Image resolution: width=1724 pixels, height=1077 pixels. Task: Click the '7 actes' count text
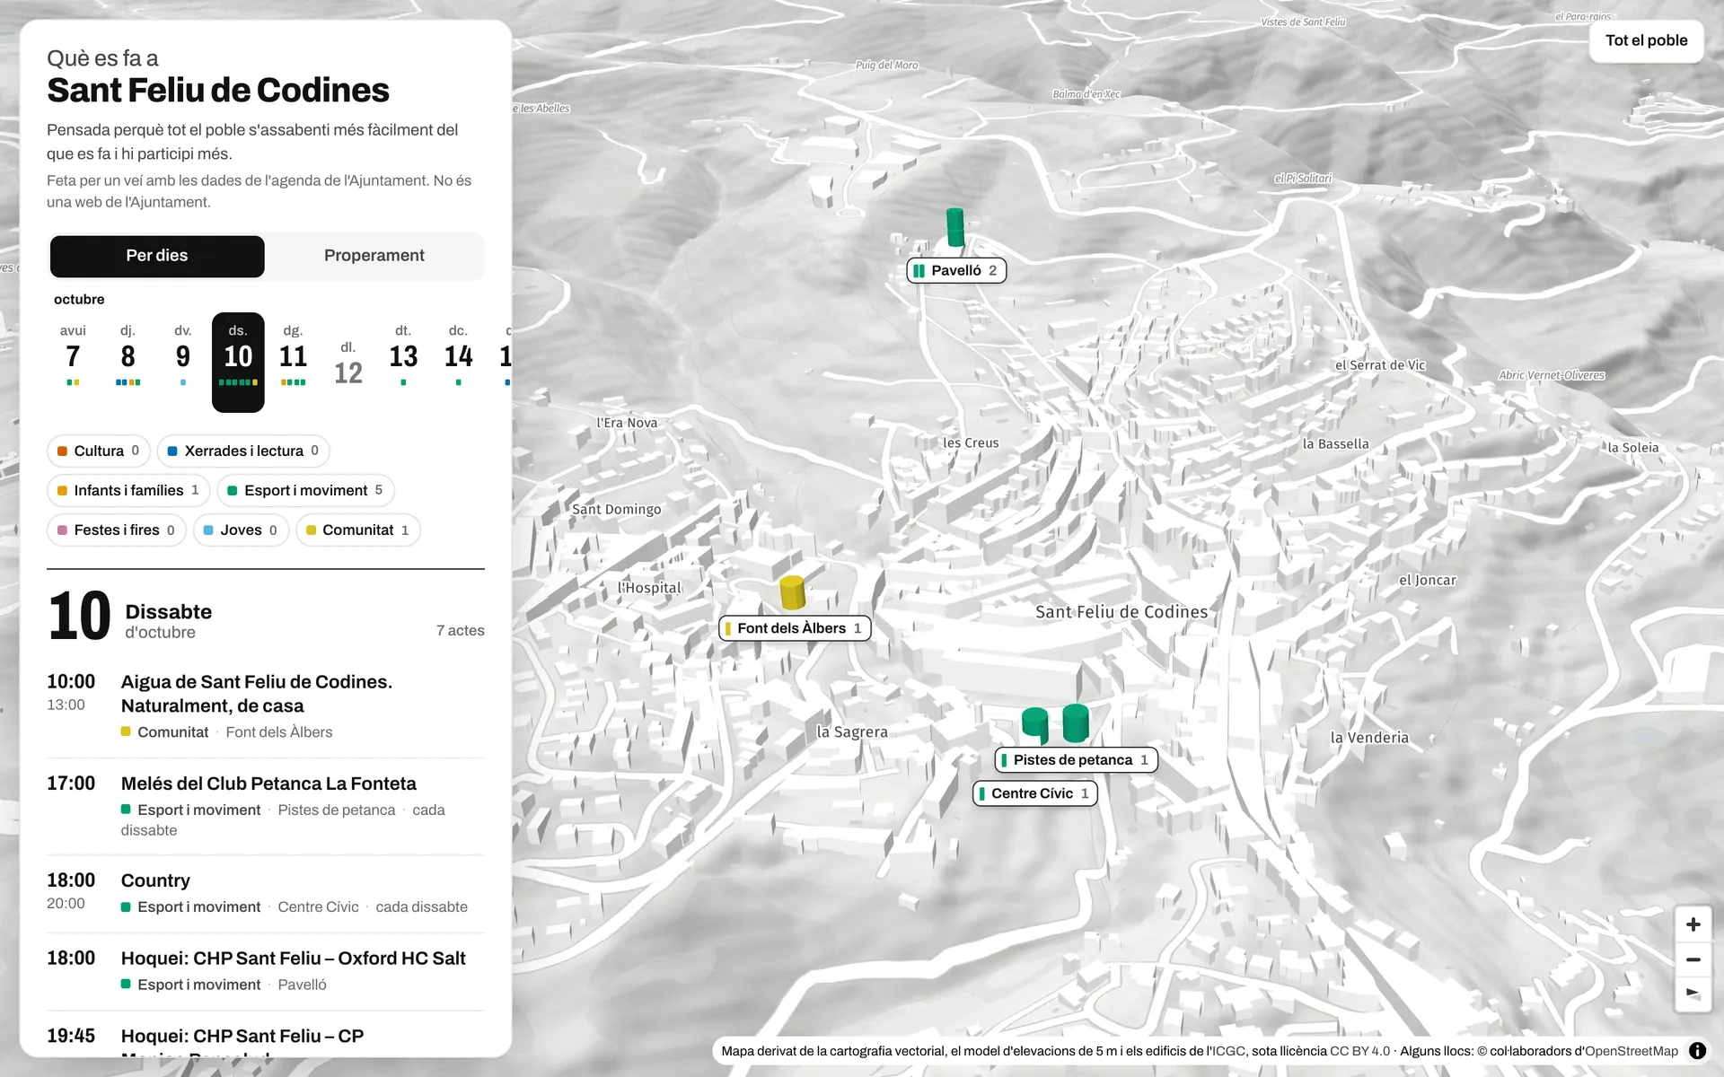click(x=460, y=630)
